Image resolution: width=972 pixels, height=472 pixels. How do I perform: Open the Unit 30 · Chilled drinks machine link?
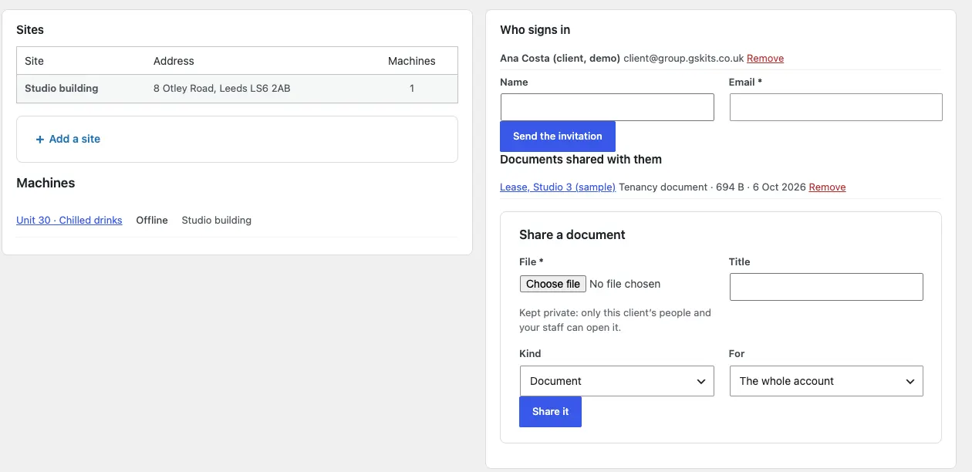tap(69, 221)
